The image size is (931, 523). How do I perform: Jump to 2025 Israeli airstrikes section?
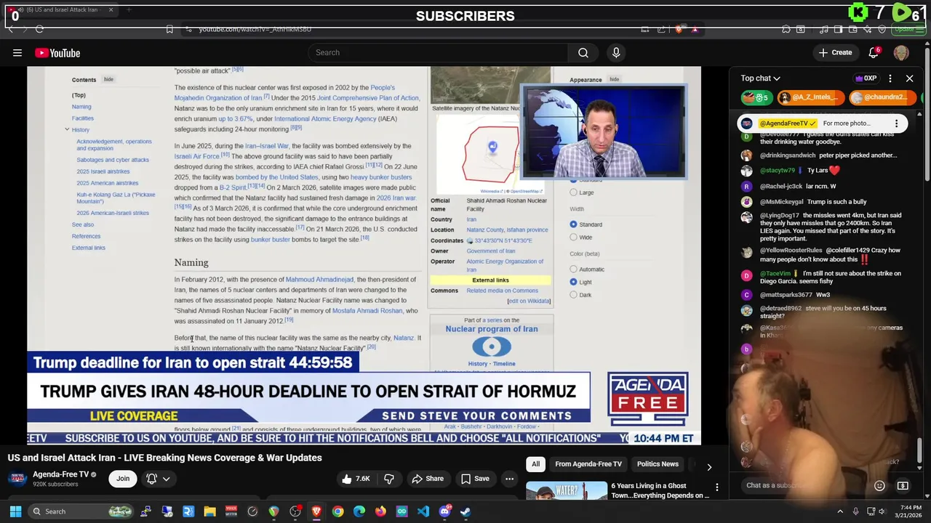pyautogui.click(x=103, y=171)
